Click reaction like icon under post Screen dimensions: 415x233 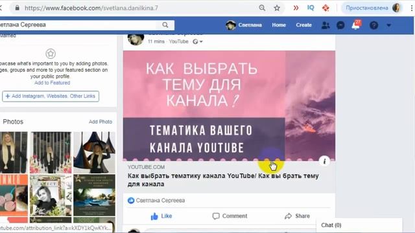(131, 201)
